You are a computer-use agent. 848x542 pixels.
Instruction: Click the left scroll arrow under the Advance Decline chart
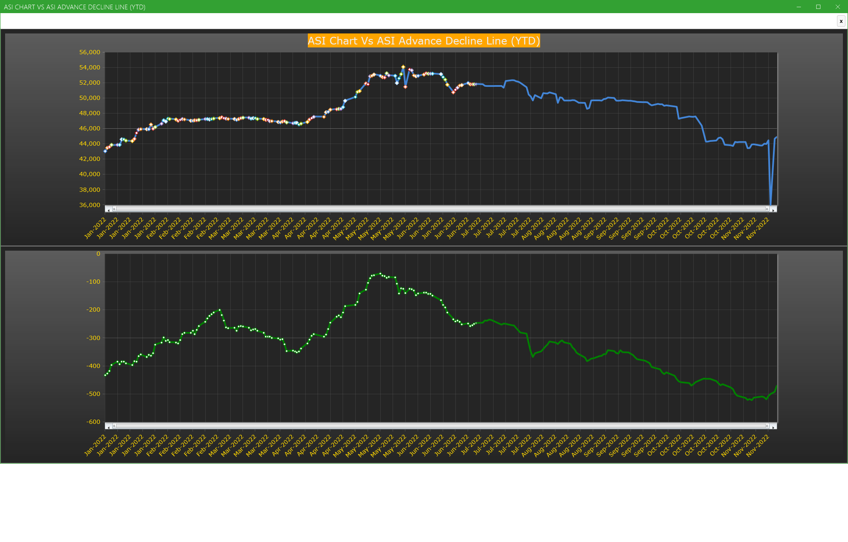[109, 427]
